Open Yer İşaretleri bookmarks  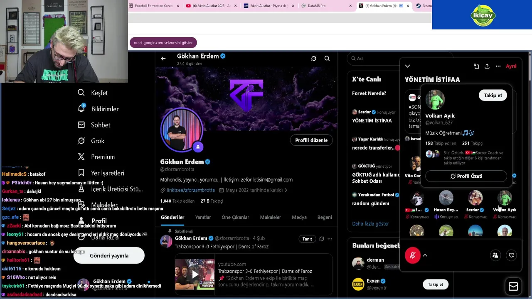coord(101,173)
